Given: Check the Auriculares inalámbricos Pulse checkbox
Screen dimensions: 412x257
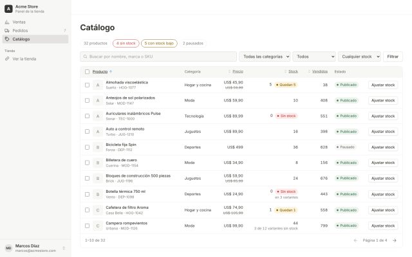Looking at the screenshot, I should coord(88,116).
